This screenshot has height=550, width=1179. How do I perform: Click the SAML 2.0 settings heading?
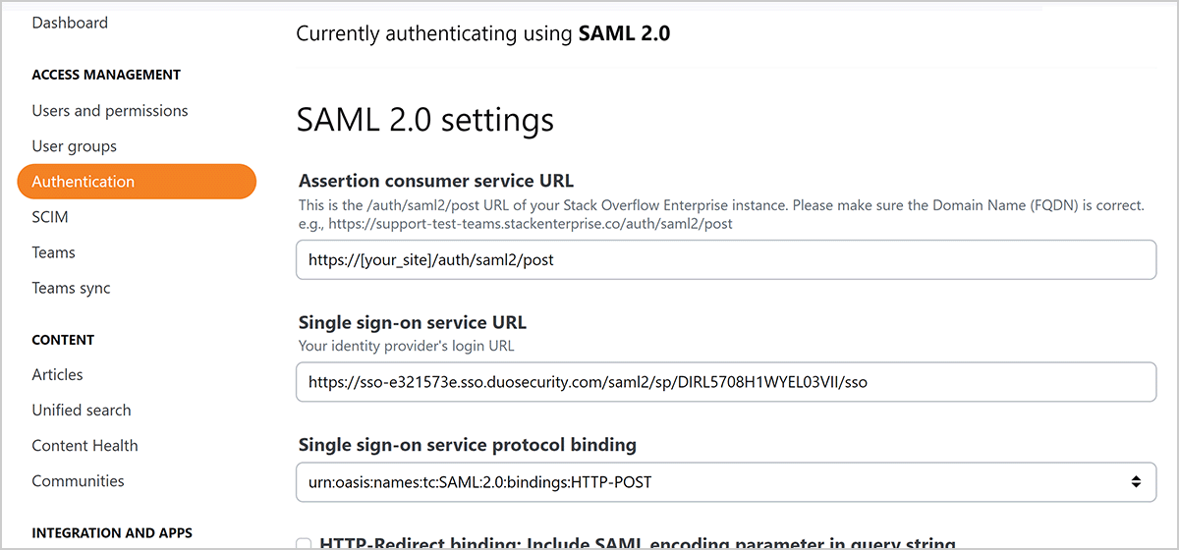coord(424,121)
